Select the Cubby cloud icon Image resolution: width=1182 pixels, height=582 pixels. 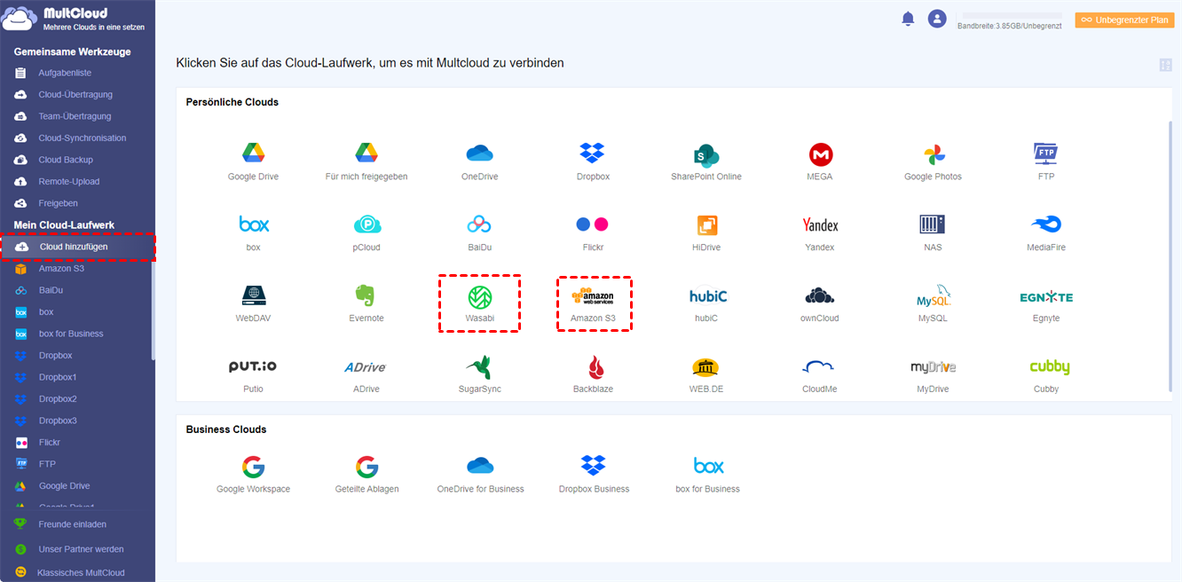[x=1049, y=366]
